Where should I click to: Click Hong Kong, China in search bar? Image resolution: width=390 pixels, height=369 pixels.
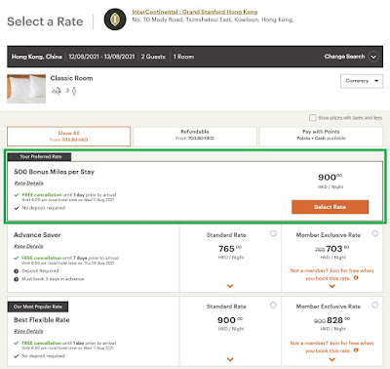coord(37,57)
